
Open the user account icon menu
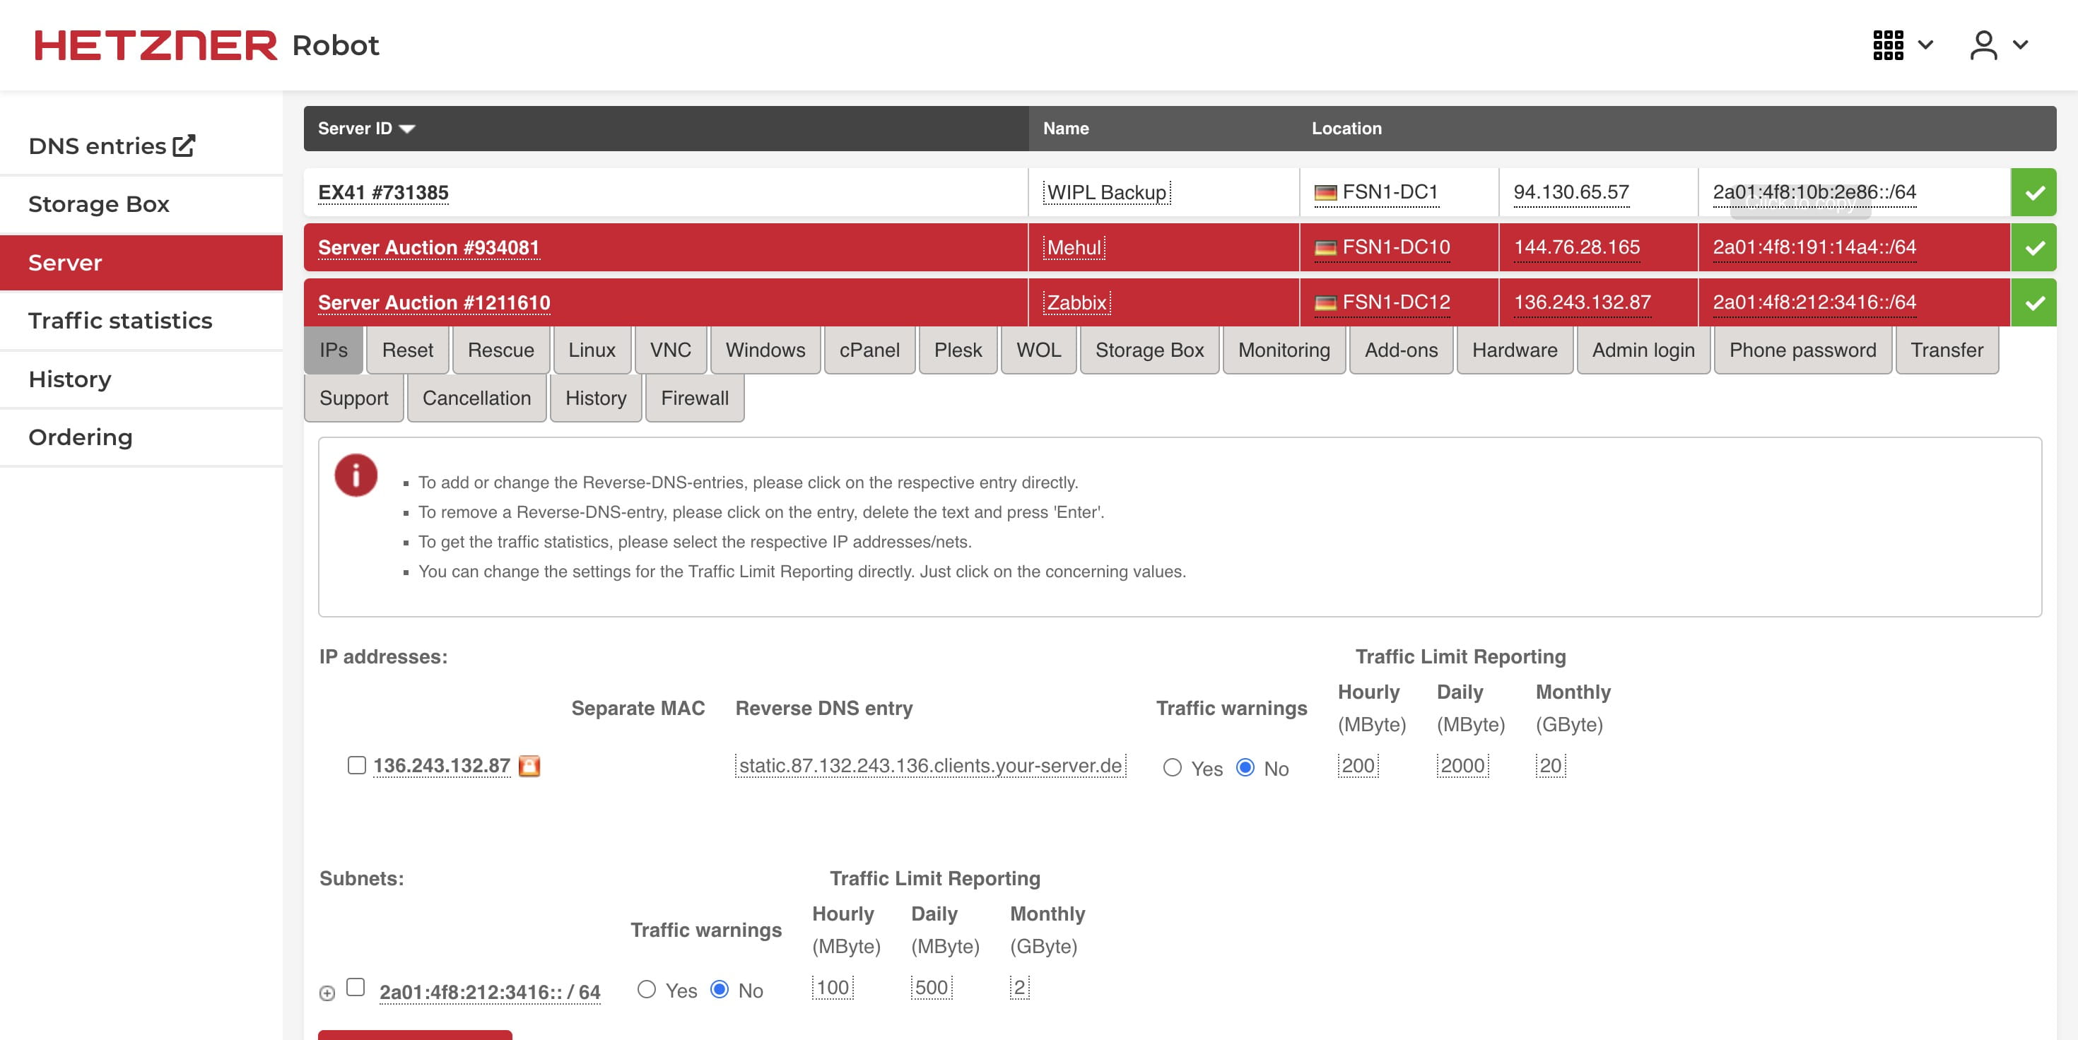tap(1983, 45)
